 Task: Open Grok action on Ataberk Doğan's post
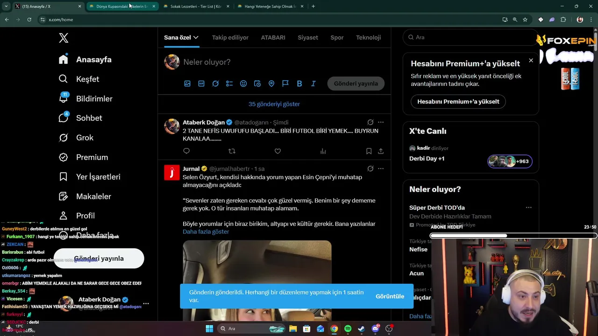(370, 122)
